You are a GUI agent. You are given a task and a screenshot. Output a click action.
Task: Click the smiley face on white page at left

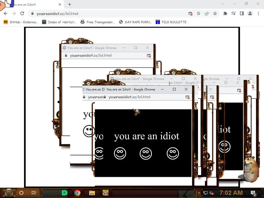tap(89, 131)
